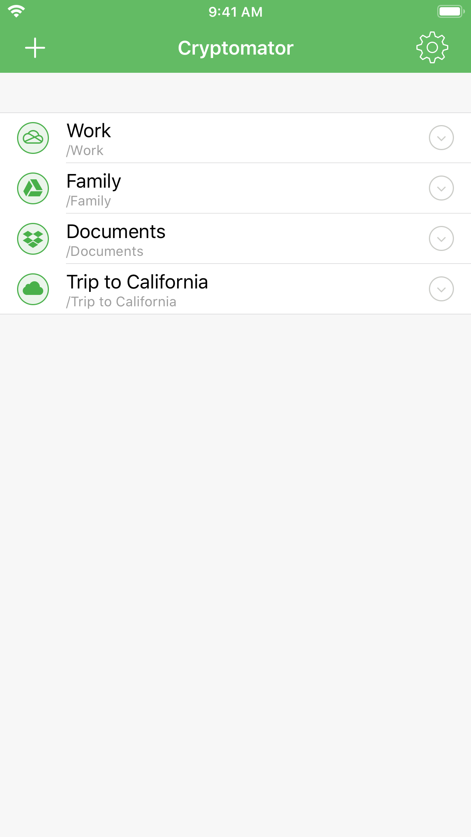Click the Dropbox icon beside Documents vault
This screenshot has height=837, width=471.
point(33,239)
